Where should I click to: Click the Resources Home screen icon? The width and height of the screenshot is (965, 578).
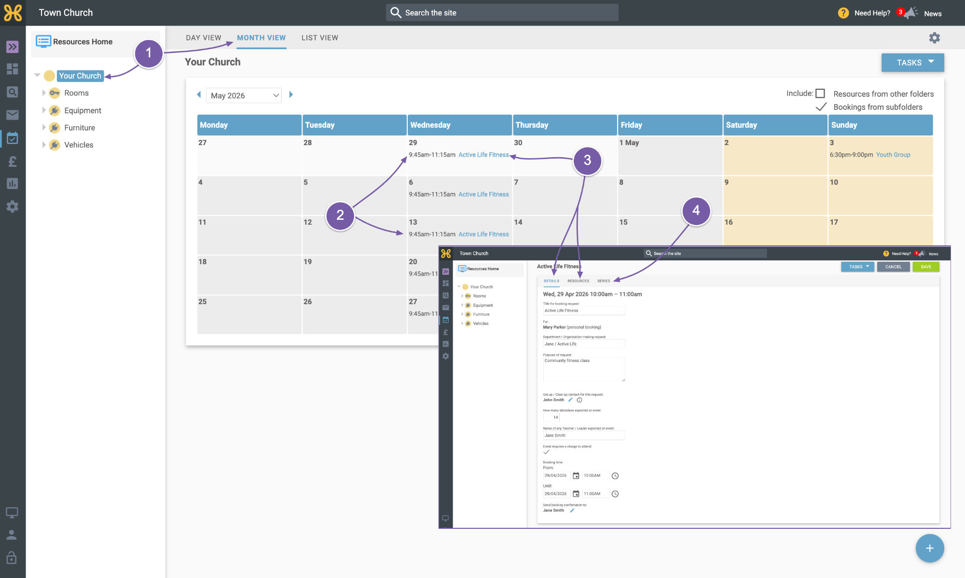[x=43, y=41]
